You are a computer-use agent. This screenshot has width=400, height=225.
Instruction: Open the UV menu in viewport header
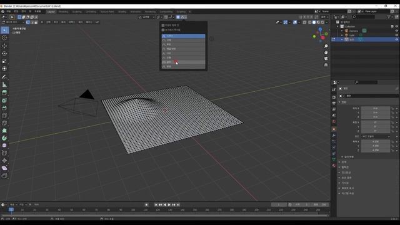coord(97,22)
